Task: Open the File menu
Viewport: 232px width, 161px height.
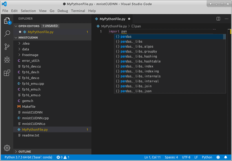Action: [5, 11]
